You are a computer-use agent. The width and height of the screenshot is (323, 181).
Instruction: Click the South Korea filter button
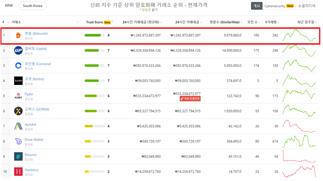pyautogui.click(x=32, y=6)
